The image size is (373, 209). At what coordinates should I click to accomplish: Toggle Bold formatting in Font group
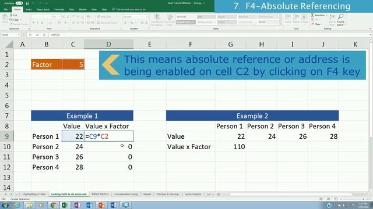pyautogui.click(x=33, y=23)
